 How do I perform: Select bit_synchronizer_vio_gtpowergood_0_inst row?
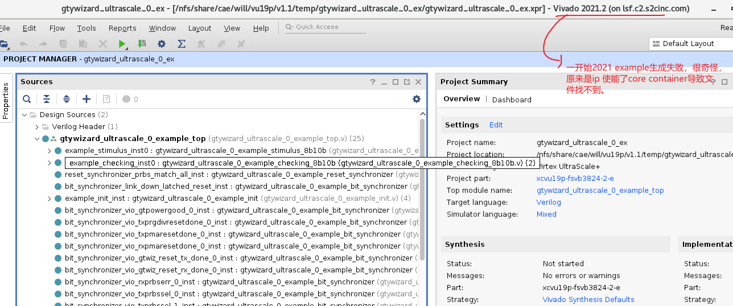(x=237, y=210)
